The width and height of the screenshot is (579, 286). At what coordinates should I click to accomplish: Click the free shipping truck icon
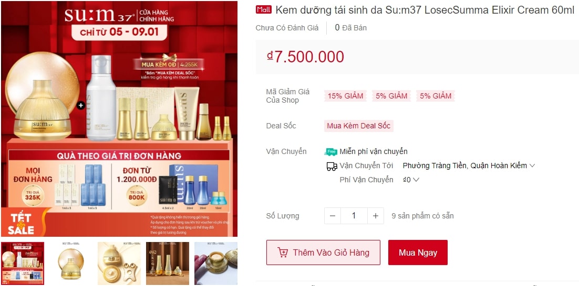(331, 152)
